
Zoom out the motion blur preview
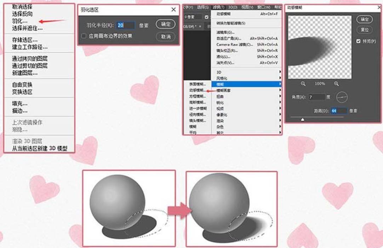[303, 84]
